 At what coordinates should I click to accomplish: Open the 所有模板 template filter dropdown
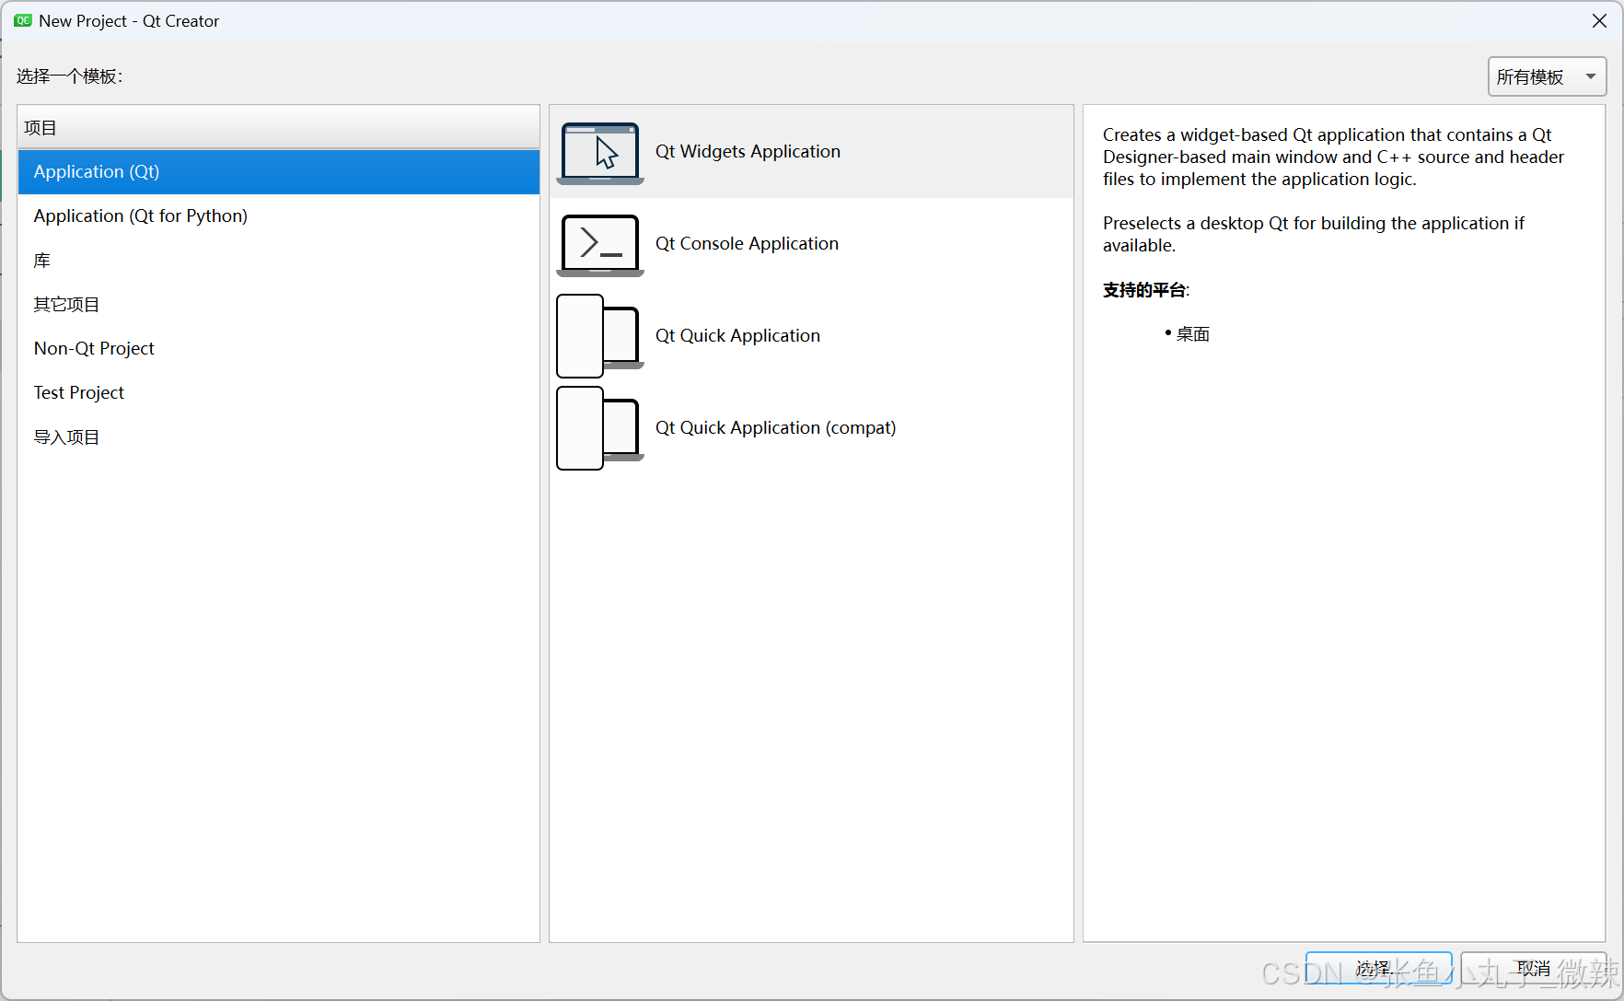click(x=1547, y=76)
